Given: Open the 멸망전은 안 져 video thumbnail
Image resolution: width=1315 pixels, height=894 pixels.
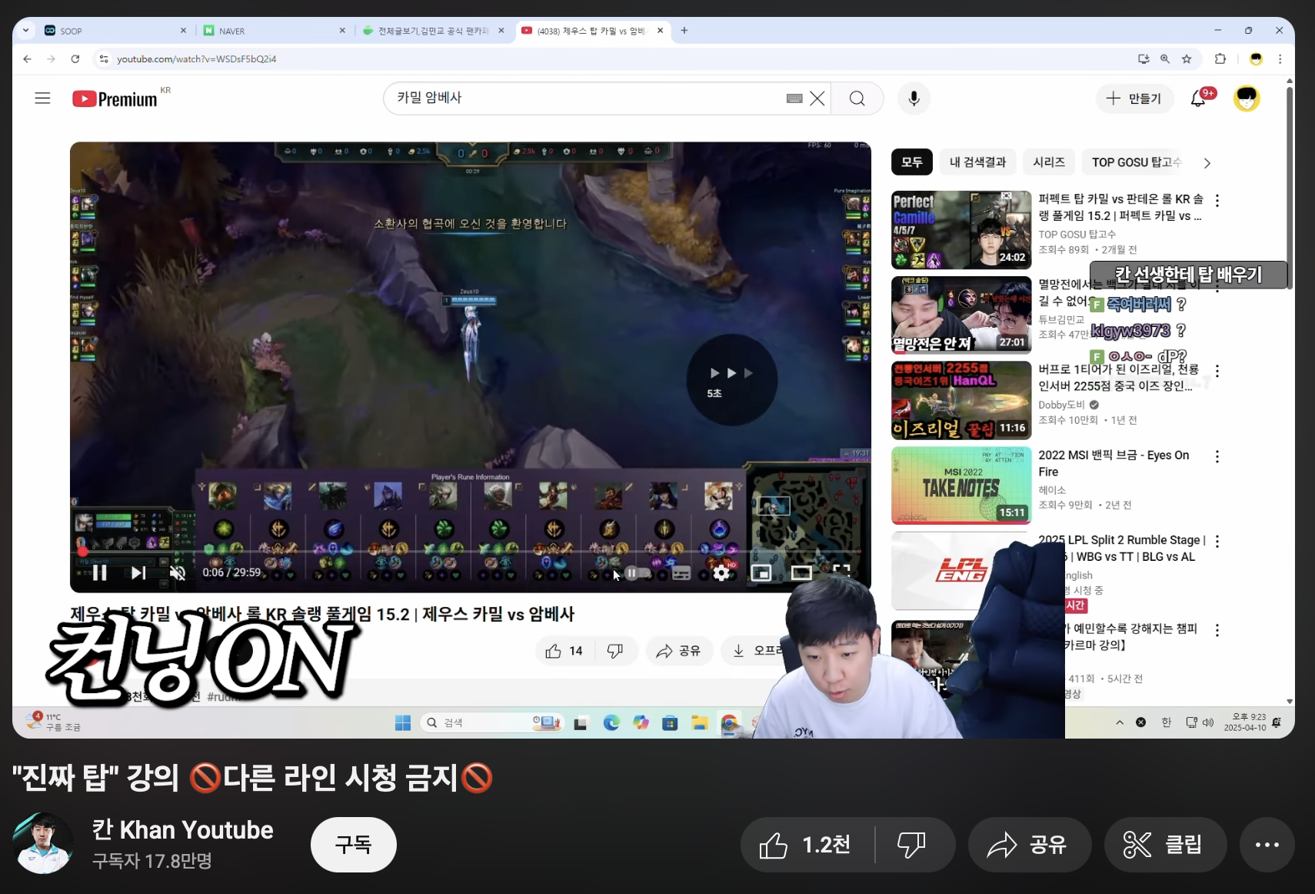Looking at the screenshot, I should 961,315.
